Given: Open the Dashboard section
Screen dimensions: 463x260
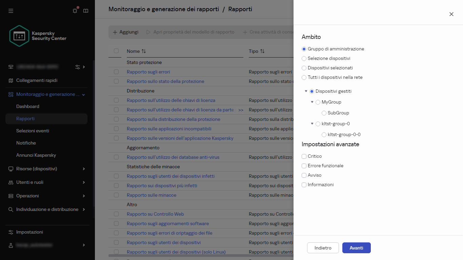Looking at the screenshot, I should click(x=28, y=106).
